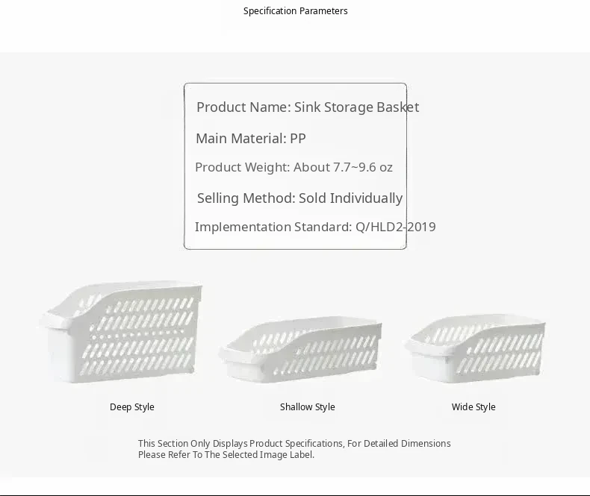Click the 'Selling Method:' label

246,198
